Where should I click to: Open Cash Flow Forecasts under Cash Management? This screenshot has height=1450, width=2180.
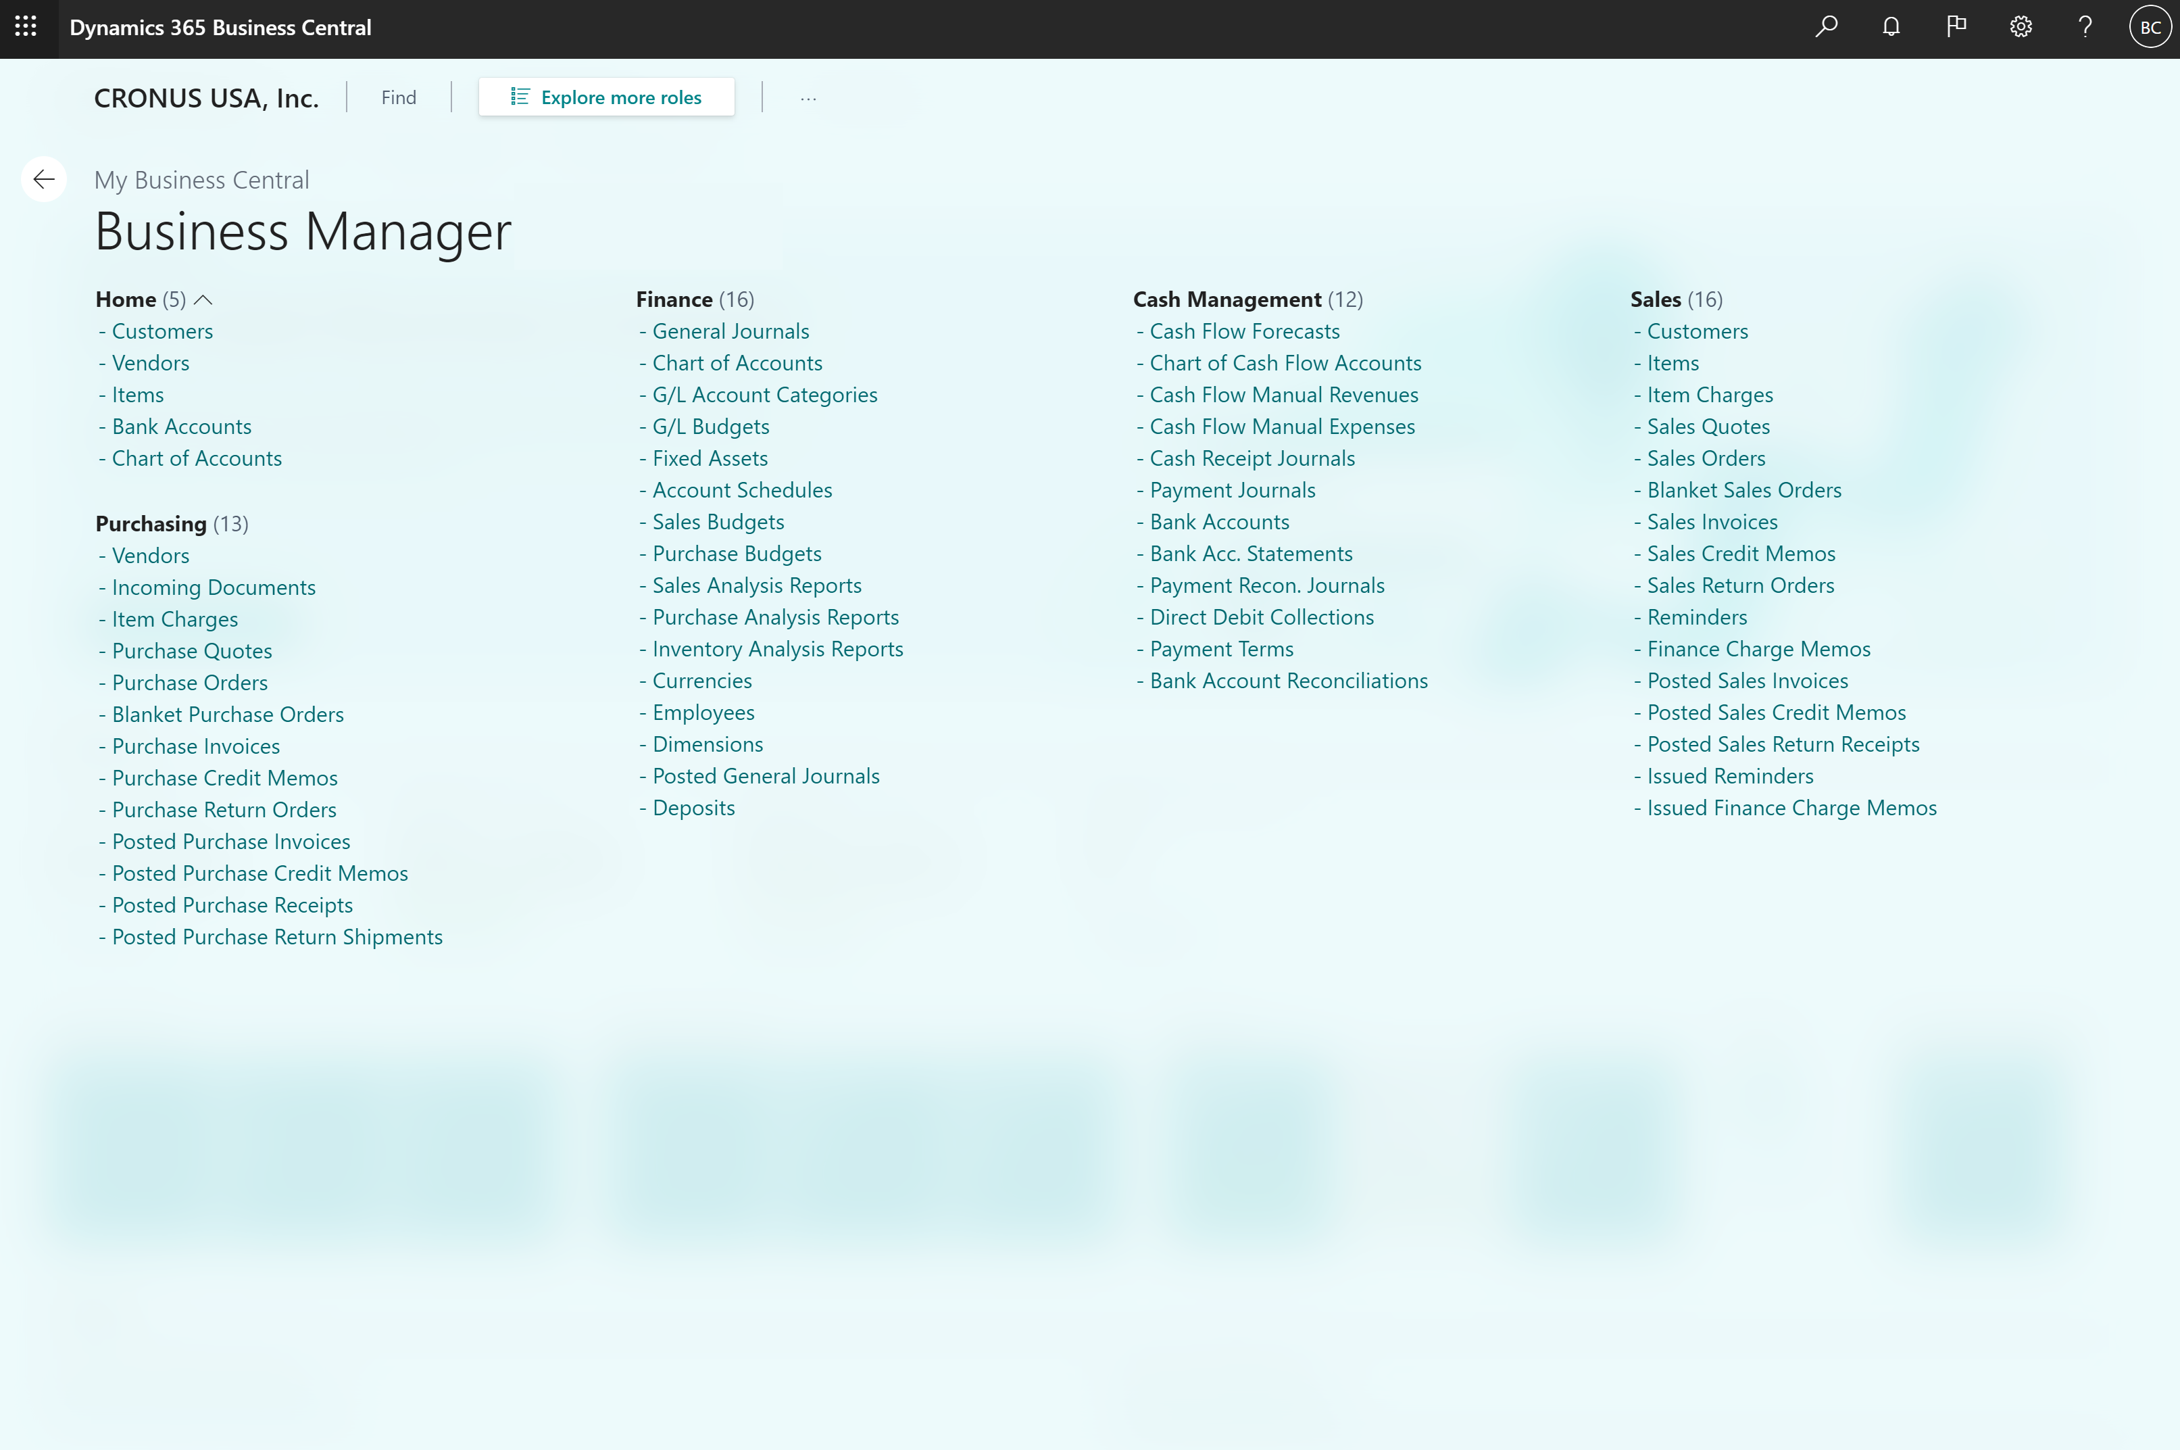(1245, 330)
